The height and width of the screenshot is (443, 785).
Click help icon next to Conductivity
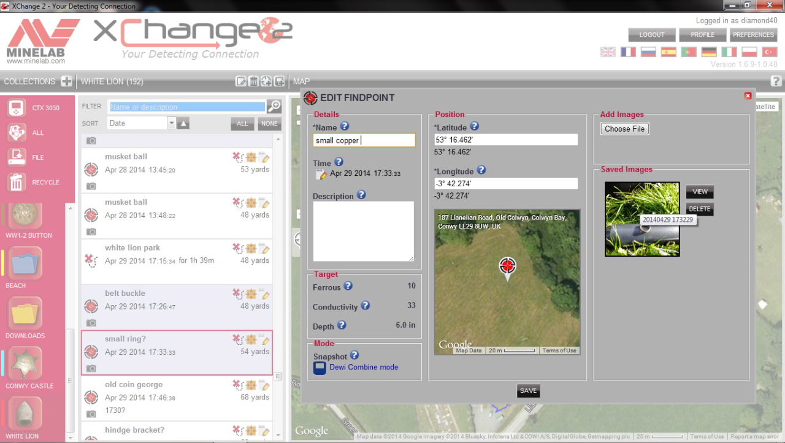365,306
